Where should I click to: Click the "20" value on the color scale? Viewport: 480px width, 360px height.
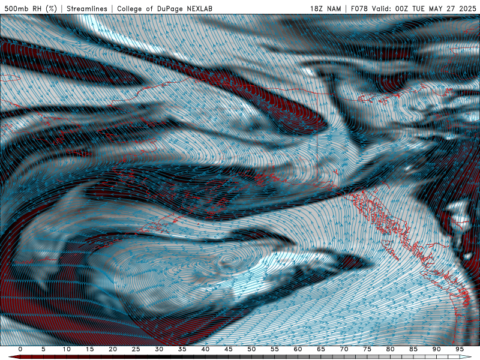click(x=113, y=349)
